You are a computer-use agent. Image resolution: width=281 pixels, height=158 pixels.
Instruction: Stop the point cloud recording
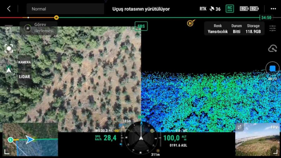(273, 68)
